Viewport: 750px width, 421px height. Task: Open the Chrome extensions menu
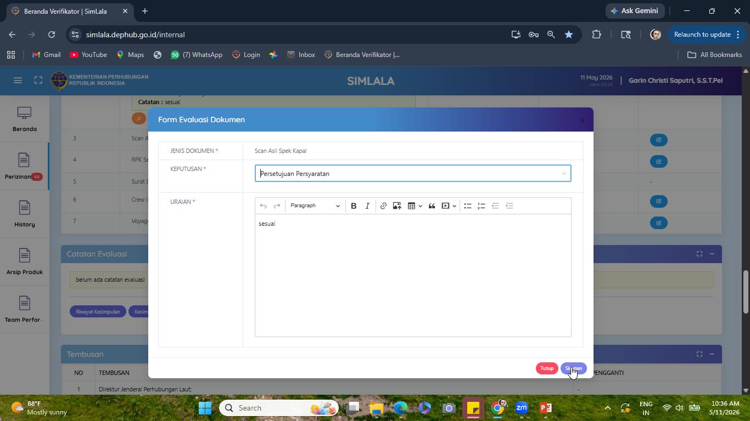point(596,35)
